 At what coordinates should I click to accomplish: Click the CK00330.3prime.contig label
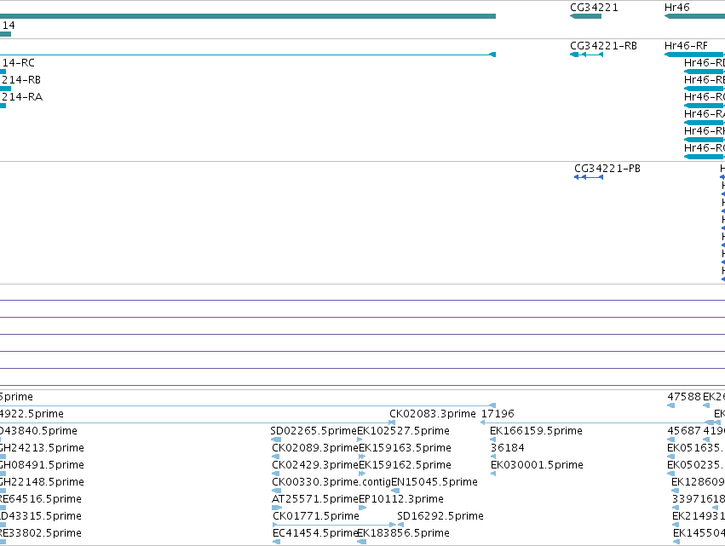(x=331, y=482)
